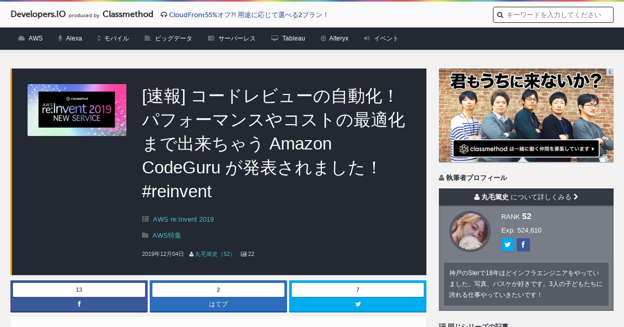This screenshot has height=327, width=624.
Task: Click the RANK 52 text
Action: tap(516, 216)
